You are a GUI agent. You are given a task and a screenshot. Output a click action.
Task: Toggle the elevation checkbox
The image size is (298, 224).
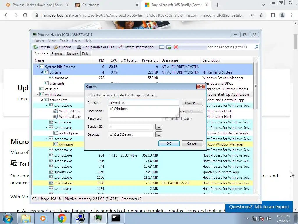167,119
